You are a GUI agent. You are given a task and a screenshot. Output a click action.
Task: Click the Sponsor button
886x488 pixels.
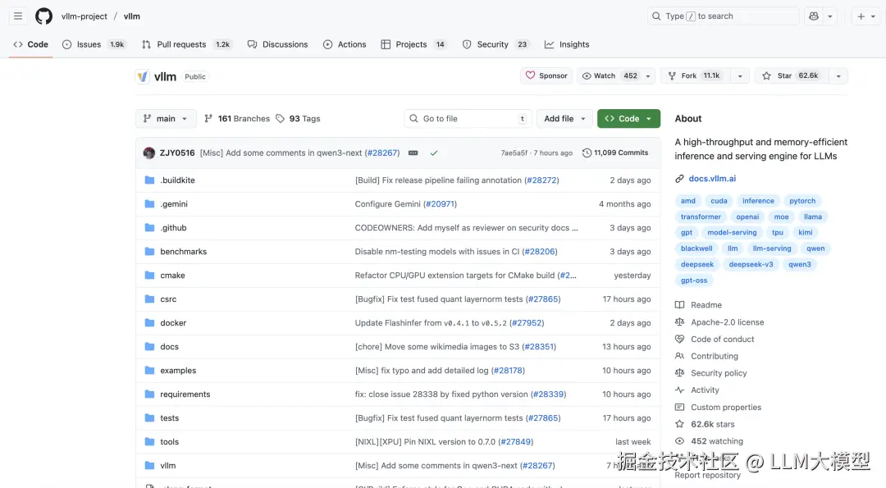coord(546,75)
